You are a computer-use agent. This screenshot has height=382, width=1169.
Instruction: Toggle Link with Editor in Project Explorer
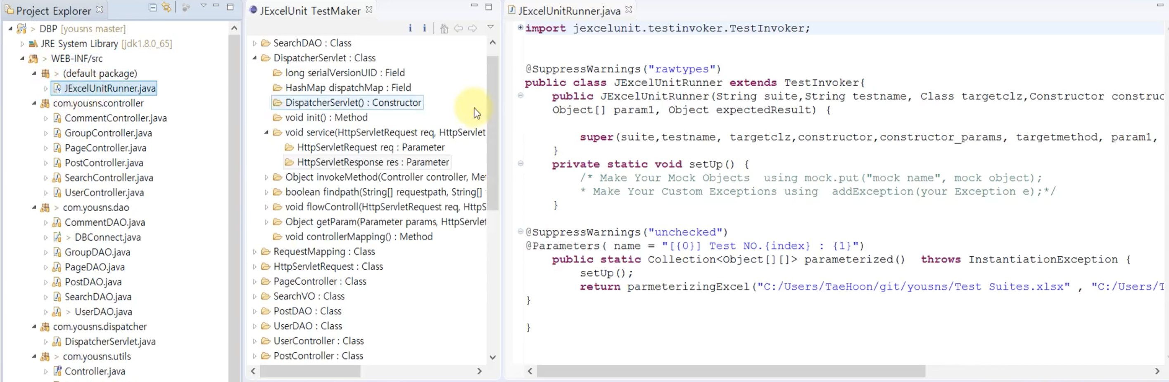coord(166,8)
